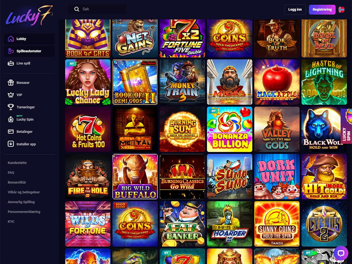The image size is (352, 264).
Task: Click the Logg inn button
Action: [x=295, y=10]
